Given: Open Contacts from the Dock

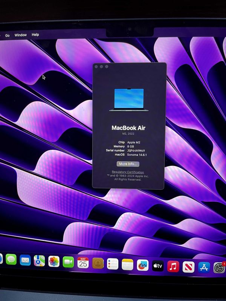Looking at the screenshot, I should (x=98, y=263).
